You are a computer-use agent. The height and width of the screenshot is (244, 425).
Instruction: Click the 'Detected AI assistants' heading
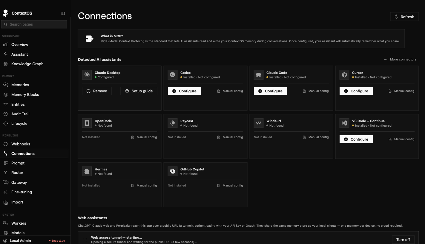[100, 59]
